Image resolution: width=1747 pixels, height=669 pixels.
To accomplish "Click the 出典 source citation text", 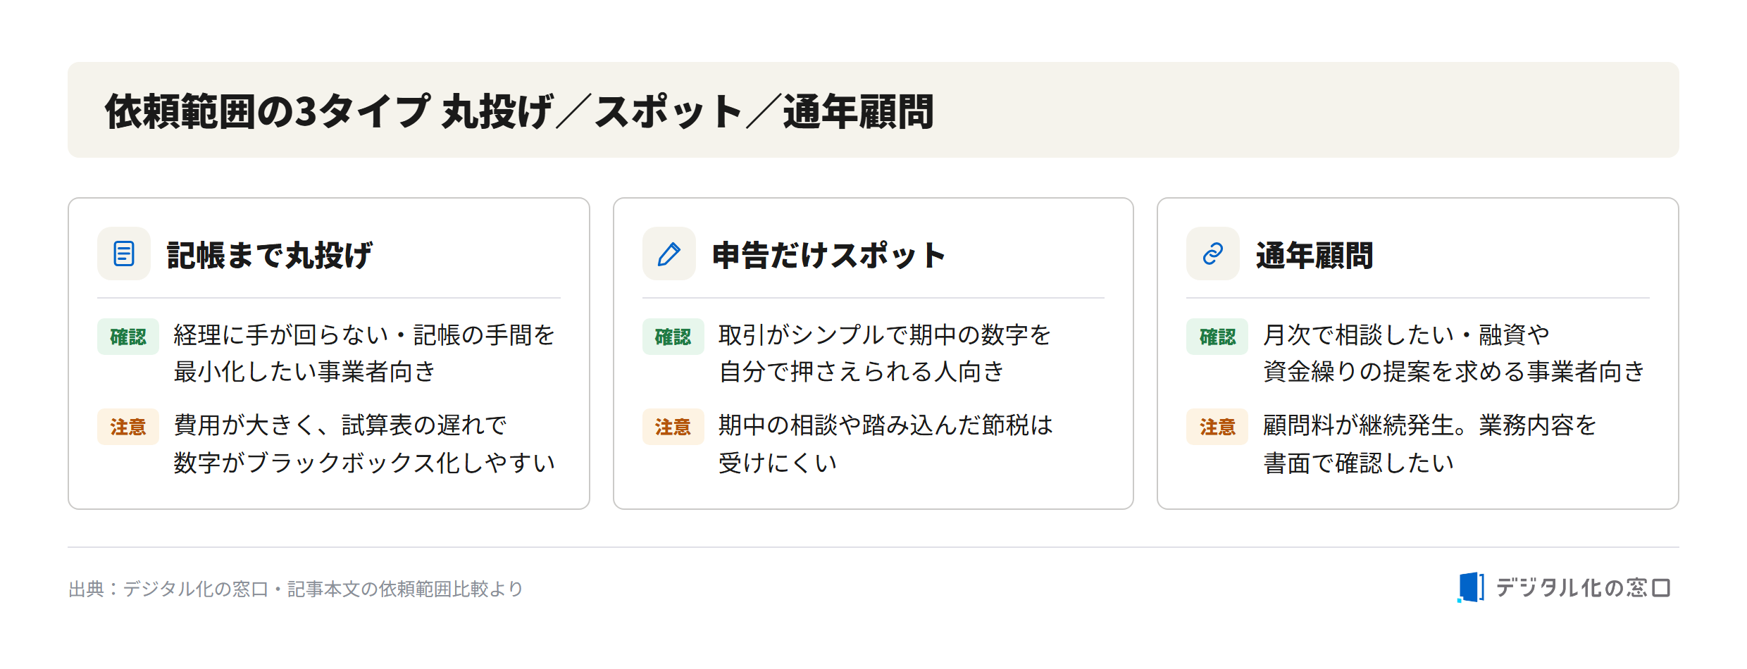I will 296,589.
